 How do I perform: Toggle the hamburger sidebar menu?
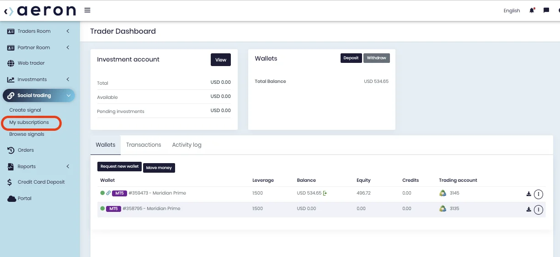click(x=87, y=10)
